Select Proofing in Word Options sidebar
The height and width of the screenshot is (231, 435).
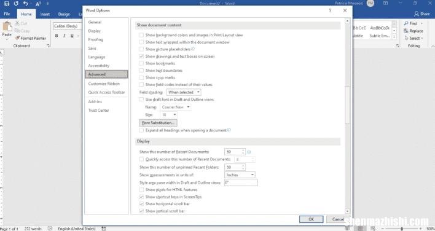coord(106,40)
